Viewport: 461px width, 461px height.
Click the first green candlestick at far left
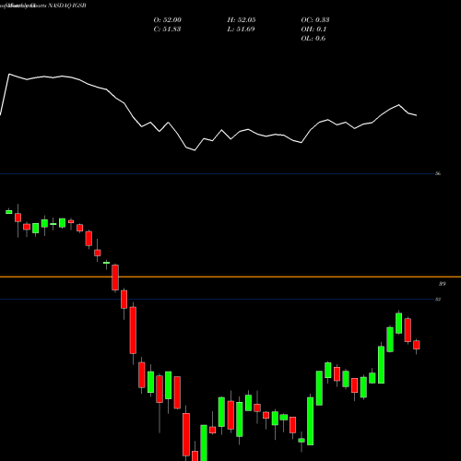(9, 211)
